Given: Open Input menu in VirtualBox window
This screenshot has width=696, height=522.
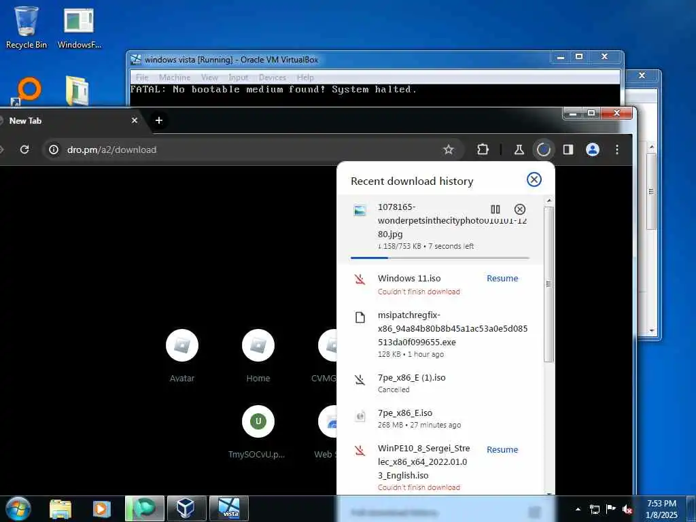Looking at the screenshot, I should point(239,77).
